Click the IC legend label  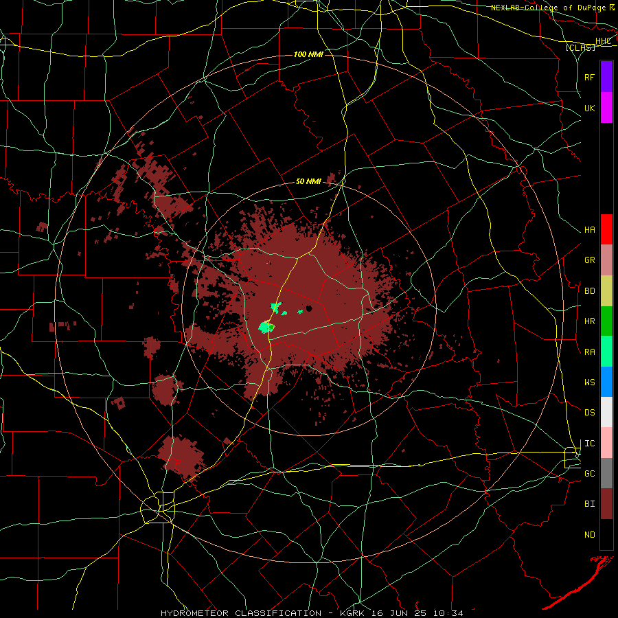pyautogui.click(x=589, y=444)
